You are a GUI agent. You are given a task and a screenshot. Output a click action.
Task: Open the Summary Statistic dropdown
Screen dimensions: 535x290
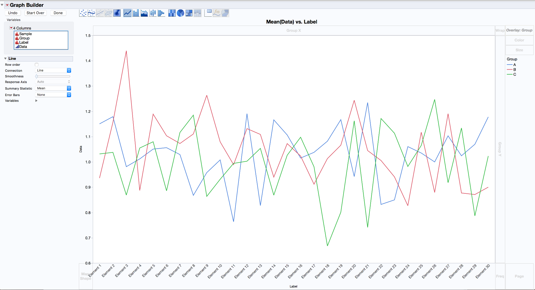click(x=53, y=88)
